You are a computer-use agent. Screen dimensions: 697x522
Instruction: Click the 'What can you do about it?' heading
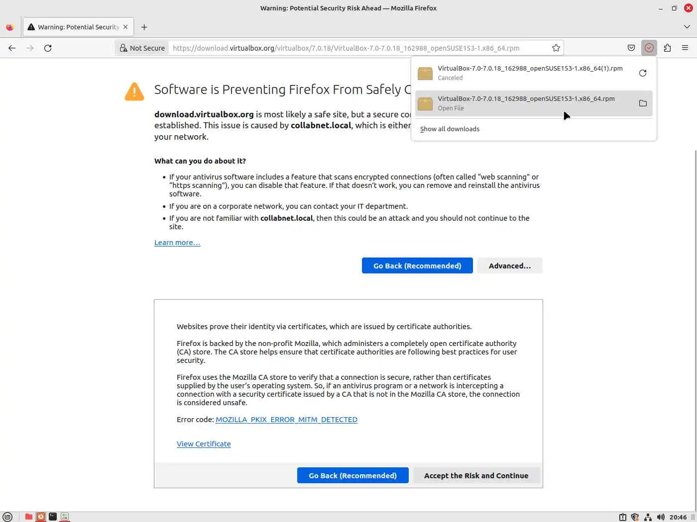coord(200,161)
